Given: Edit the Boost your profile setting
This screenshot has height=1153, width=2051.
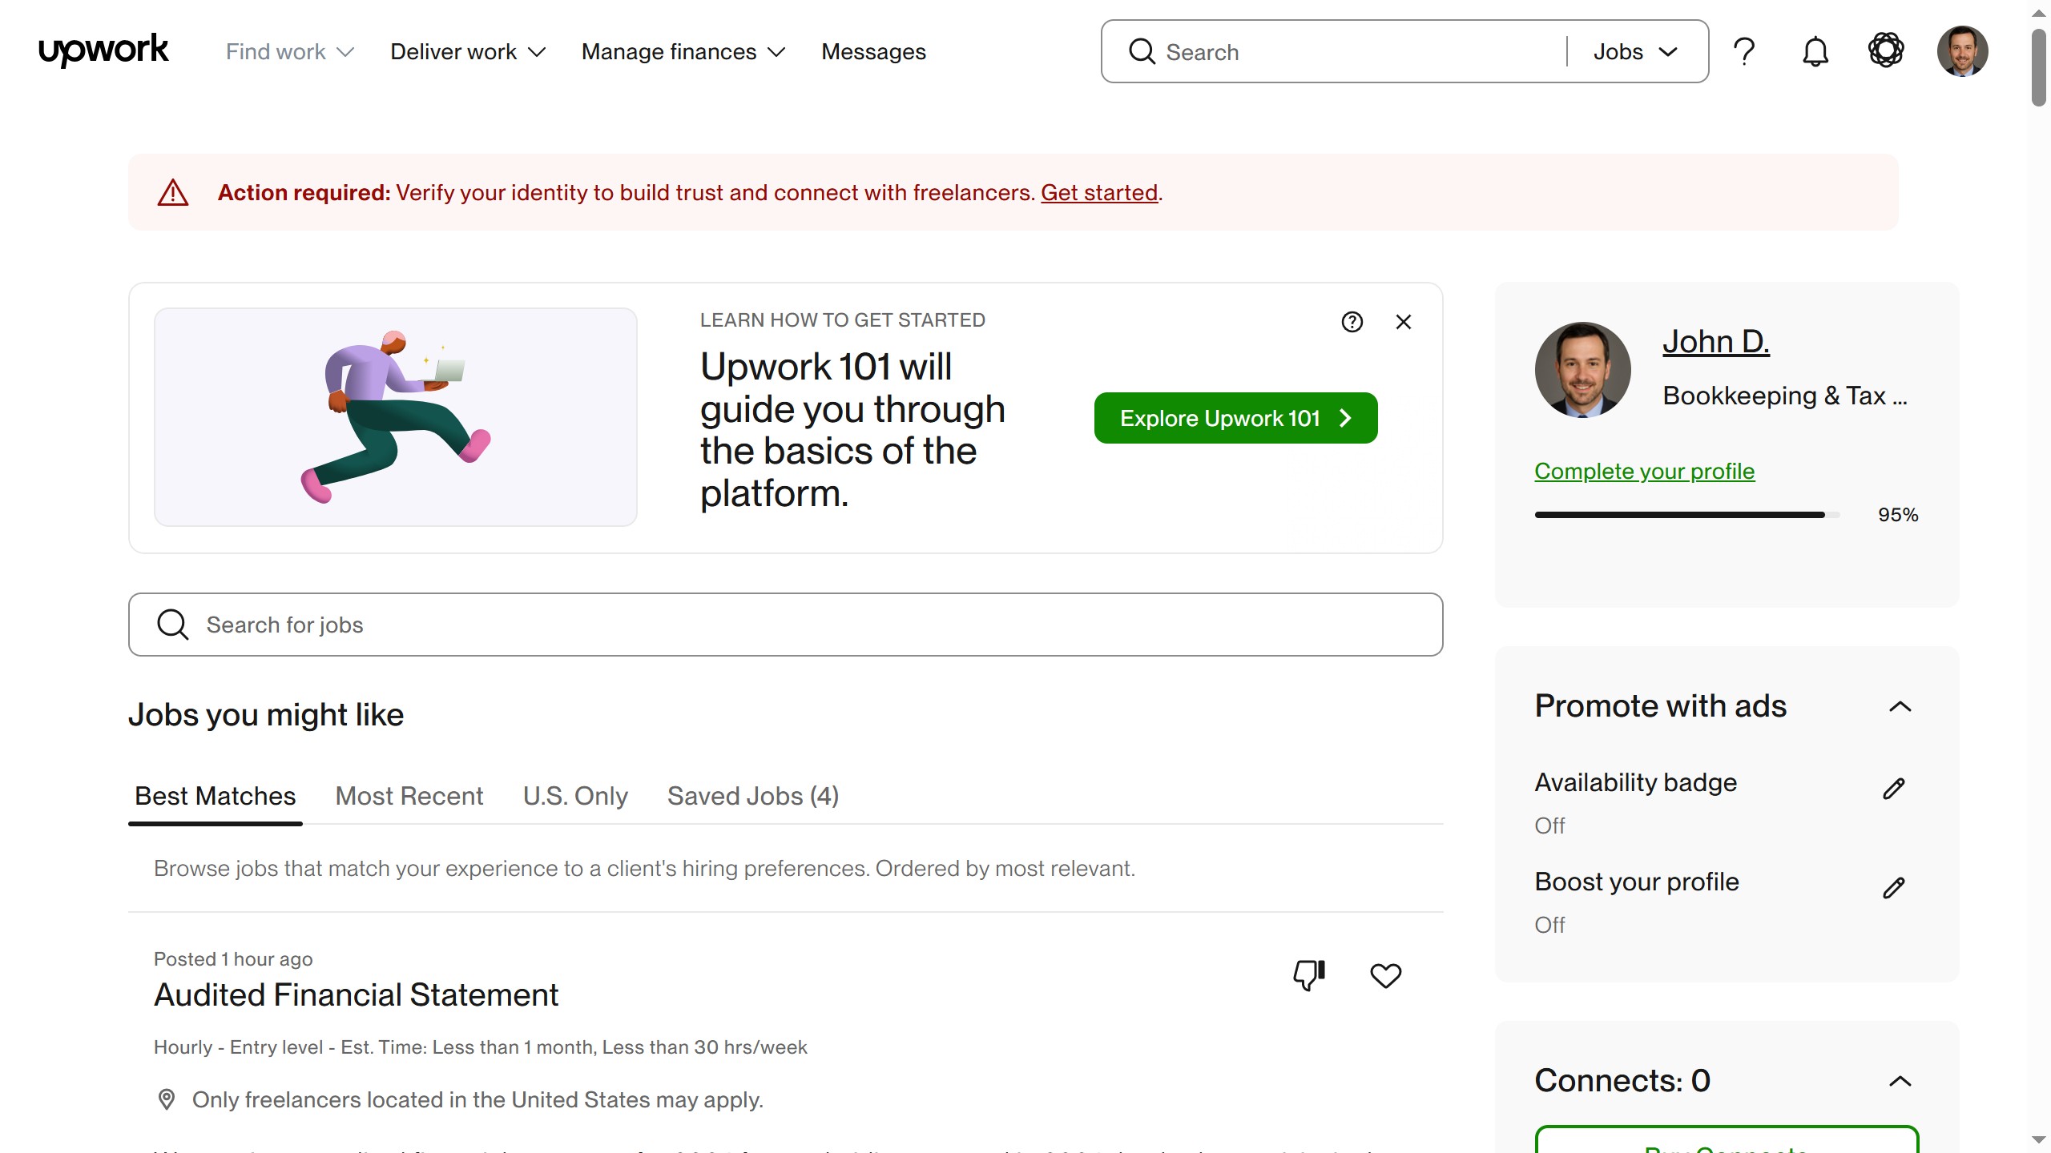Looking at the screenshot, I should [x=1894, y=888].
